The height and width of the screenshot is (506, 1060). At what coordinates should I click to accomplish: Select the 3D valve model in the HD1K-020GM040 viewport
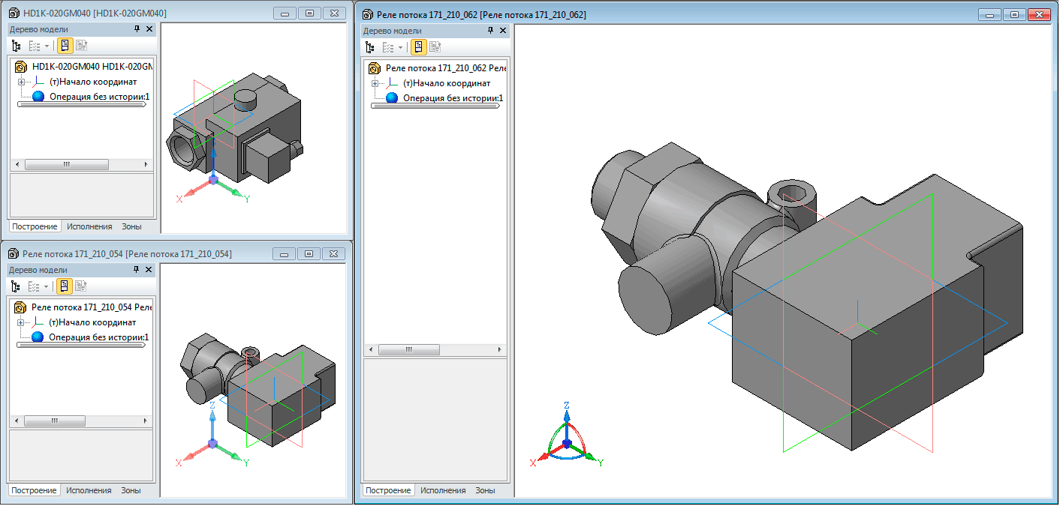tap(233, 130)
